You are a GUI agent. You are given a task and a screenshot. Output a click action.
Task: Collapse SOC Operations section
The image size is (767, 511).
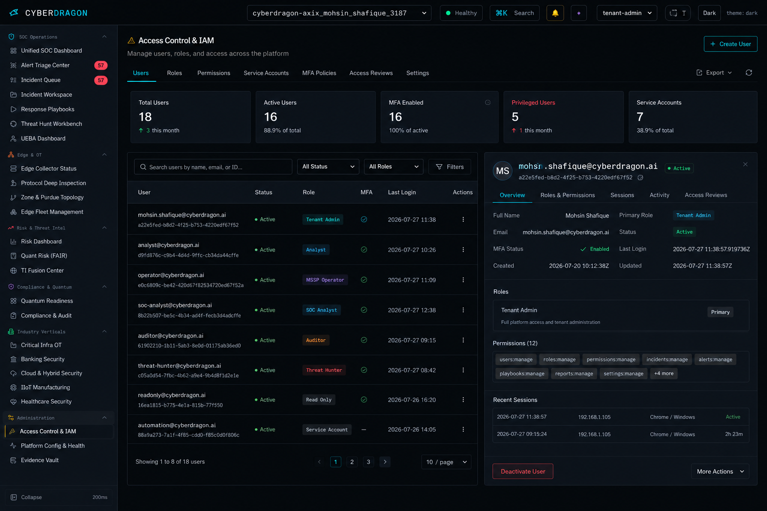104,37
